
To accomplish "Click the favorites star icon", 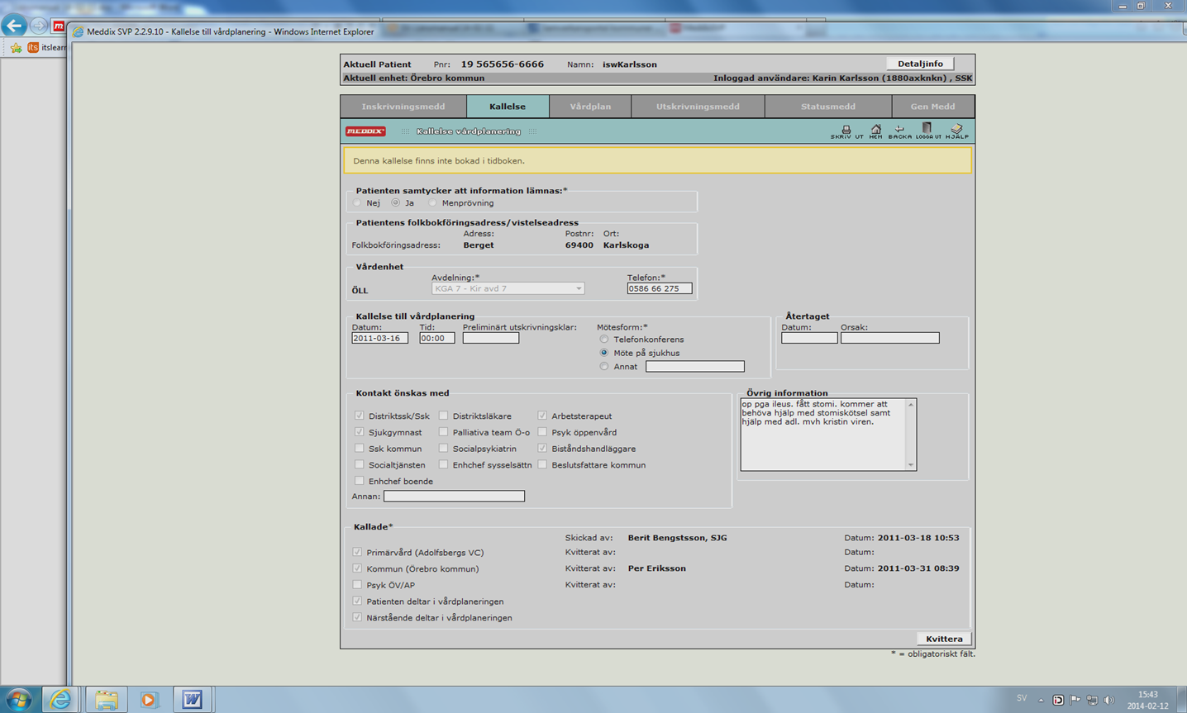I will pyautogui.click(x=16, y=48).
